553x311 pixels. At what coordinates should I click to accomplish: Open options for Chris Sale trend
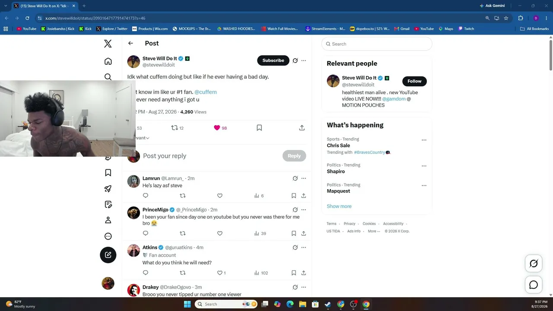(x=424, y=140)
